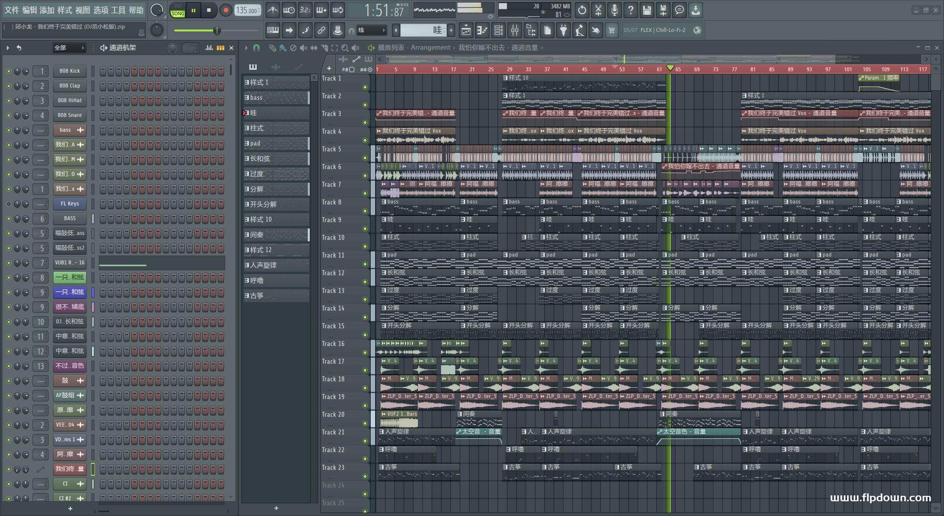Open the channel rack graph editor icon

tap(209, 48)
